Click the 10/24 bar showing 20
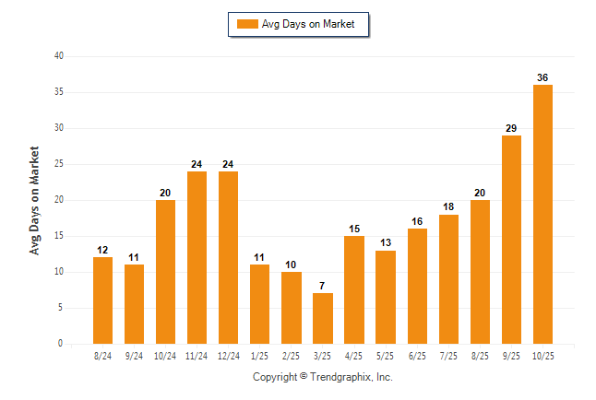Viewport: 596px width, 400px height. (166, 272)
